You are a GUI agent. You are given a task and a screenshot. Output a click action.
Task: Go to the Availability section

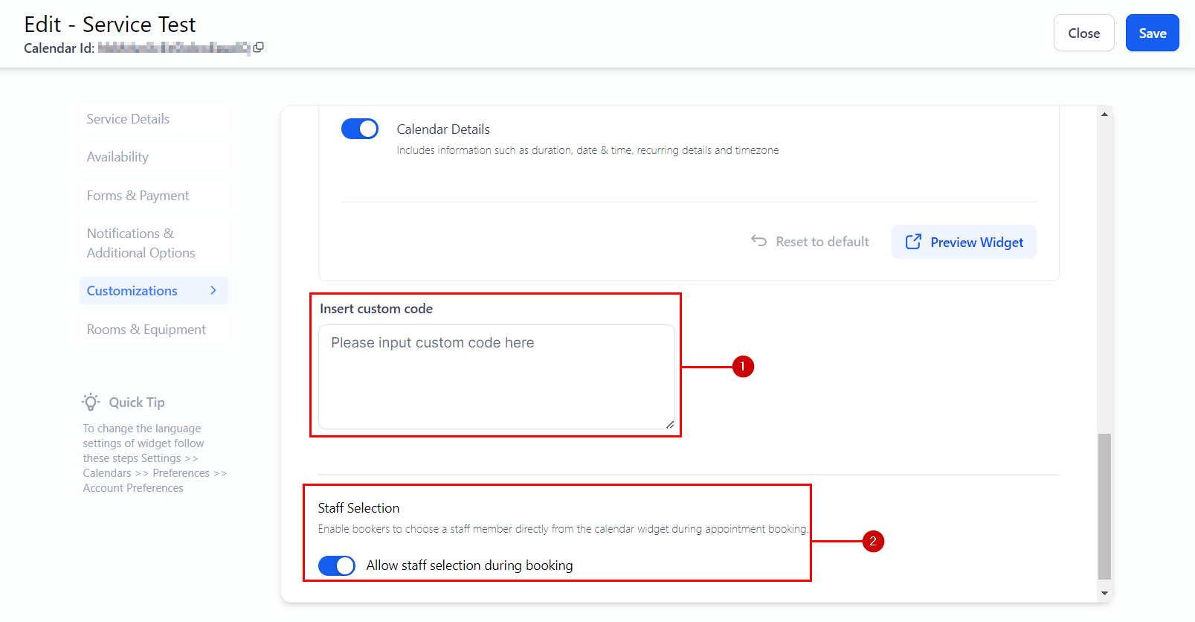117,157
